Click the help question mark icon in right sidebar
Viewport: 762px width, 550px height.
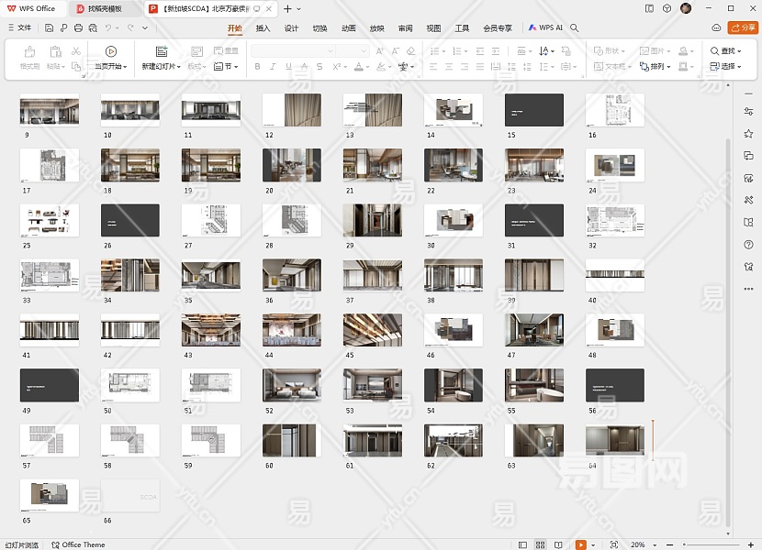[748, 244]
